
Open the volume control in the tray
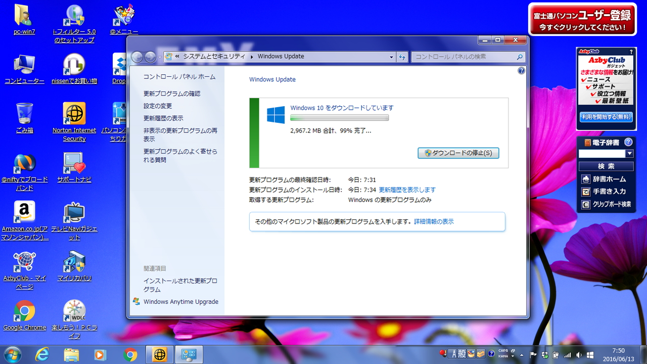(x=579, y=355)
